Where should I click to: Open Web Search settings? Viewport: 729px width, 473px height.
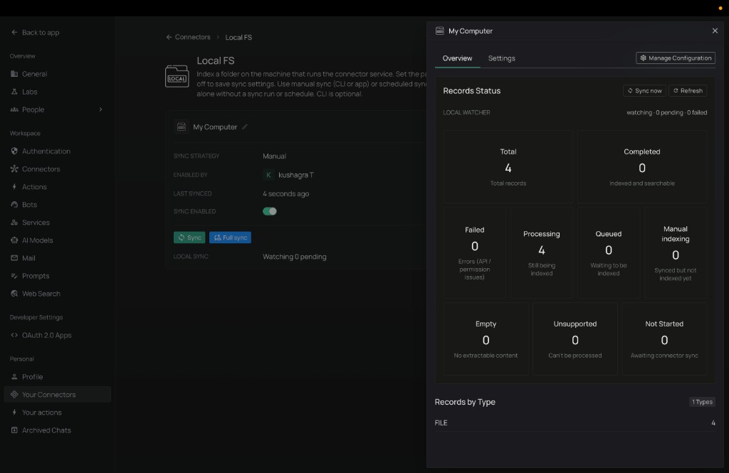[x=57, y=294]
